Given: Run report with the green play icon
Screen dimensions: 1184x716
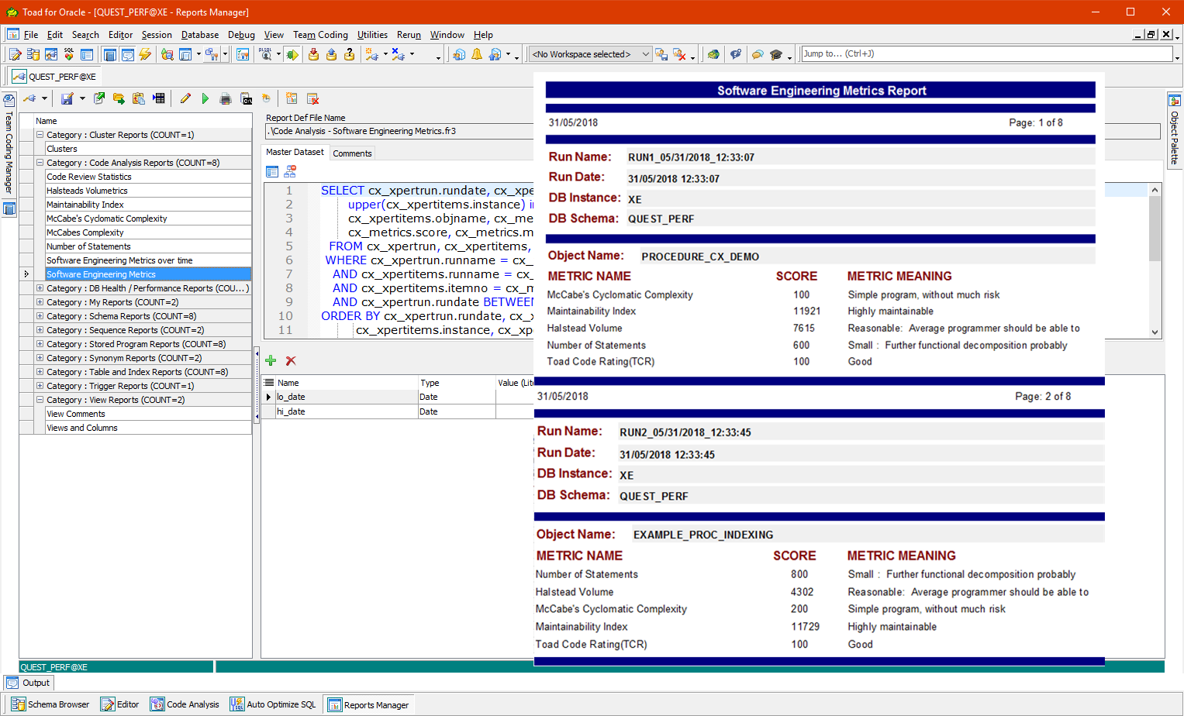Looking at the screenshot, I should pos(205,98).
